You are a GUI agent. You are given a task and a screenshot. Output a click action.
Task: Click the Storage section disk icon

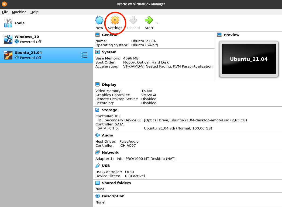click(x=97, y=110)
